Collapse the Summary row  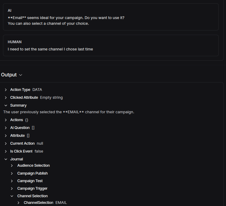[6, 105]
